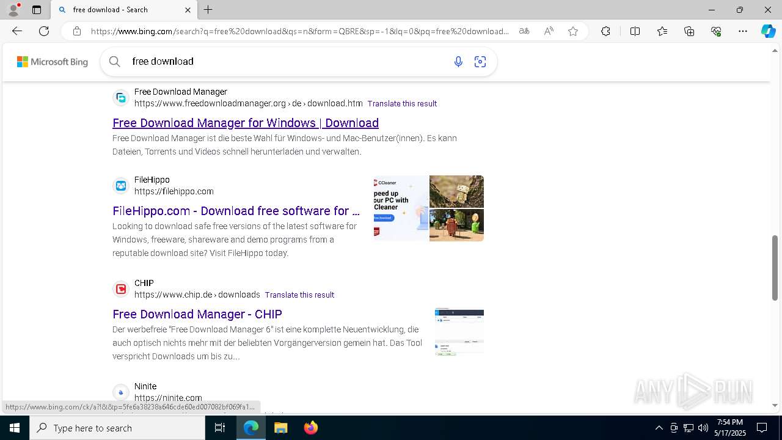
Task: Open the Android figure thumbnail
Action: (x=456, y=225)
